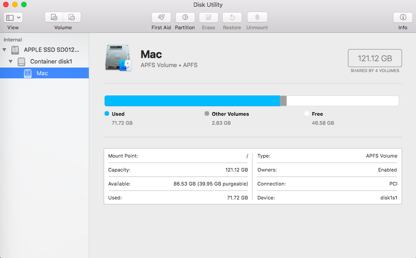
Task: Click the white free space bar segment
Action: 343,101
